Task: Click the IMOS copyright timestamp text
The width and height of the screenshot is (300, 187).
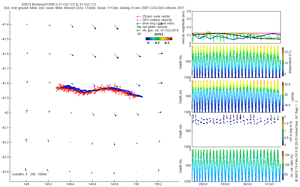Action: (x=296, y=141)
